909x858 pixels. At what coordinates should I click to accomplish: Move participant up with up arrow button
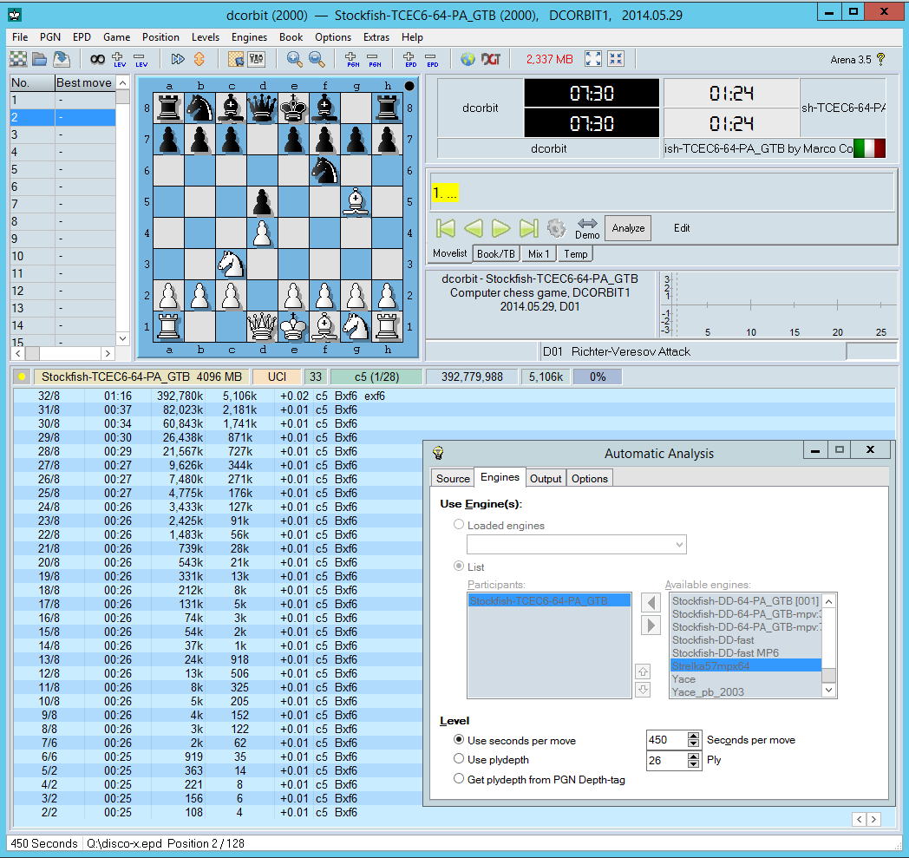643,671
